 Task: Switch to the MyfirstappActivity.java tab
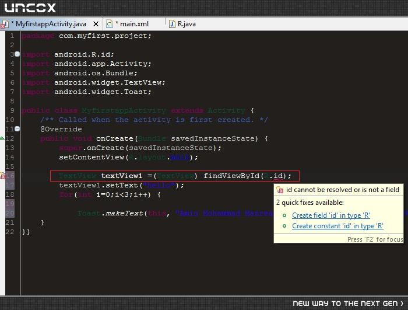click(x=51, y=24)
